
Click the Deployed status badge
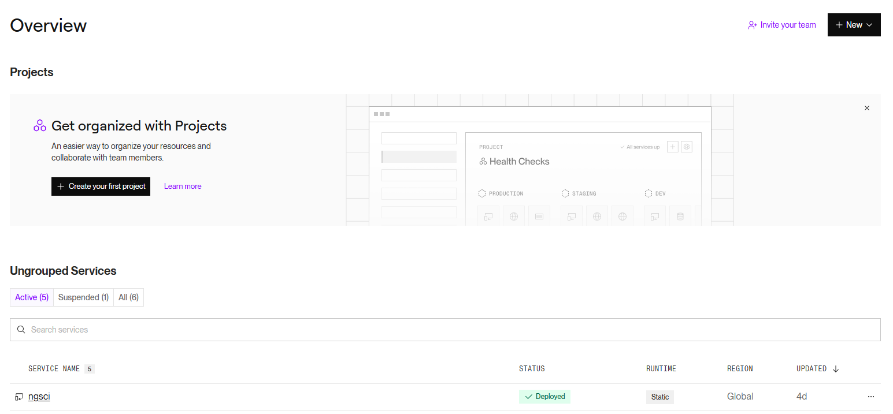(544, 397)
